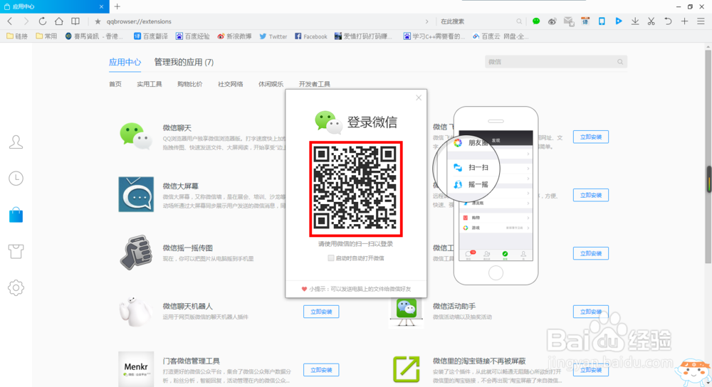The height and width of the screenshot is (387, 712).
Task: Select the app store bag sidebar icon
Action: [x=16, y=215]
